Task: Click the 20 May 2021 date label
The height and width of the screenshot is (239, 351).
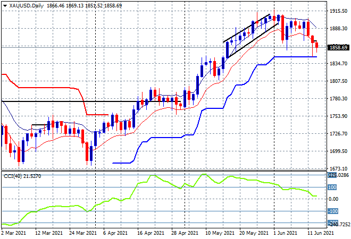Action: [x=254, y=233]
